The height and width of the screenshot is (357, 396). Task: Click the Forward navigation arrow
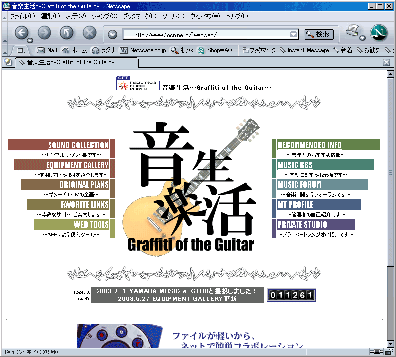pos(45,33)
